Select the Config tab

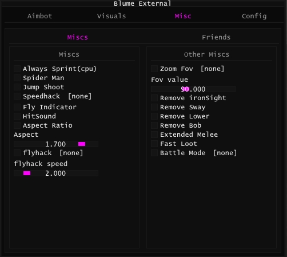click(254, 16)
